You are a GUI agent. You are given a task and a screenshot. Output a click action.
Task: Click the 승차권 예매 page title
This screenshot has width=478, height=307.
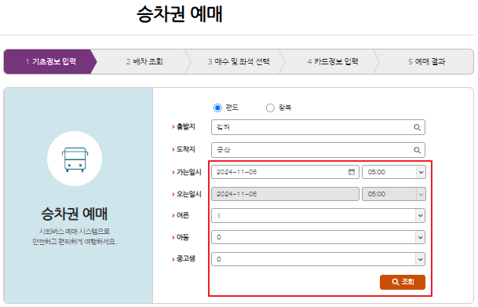pos(180,14)
